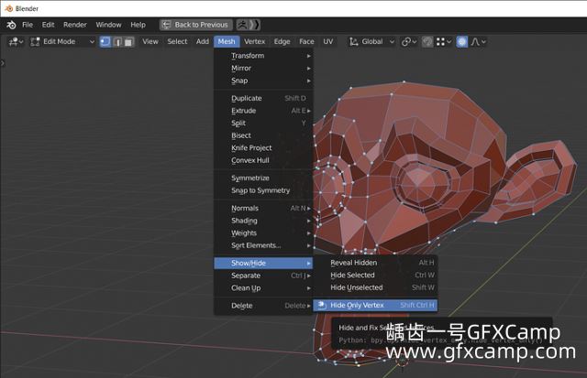
Task: Open the View menu in viewport header
Action: (150, 42)
